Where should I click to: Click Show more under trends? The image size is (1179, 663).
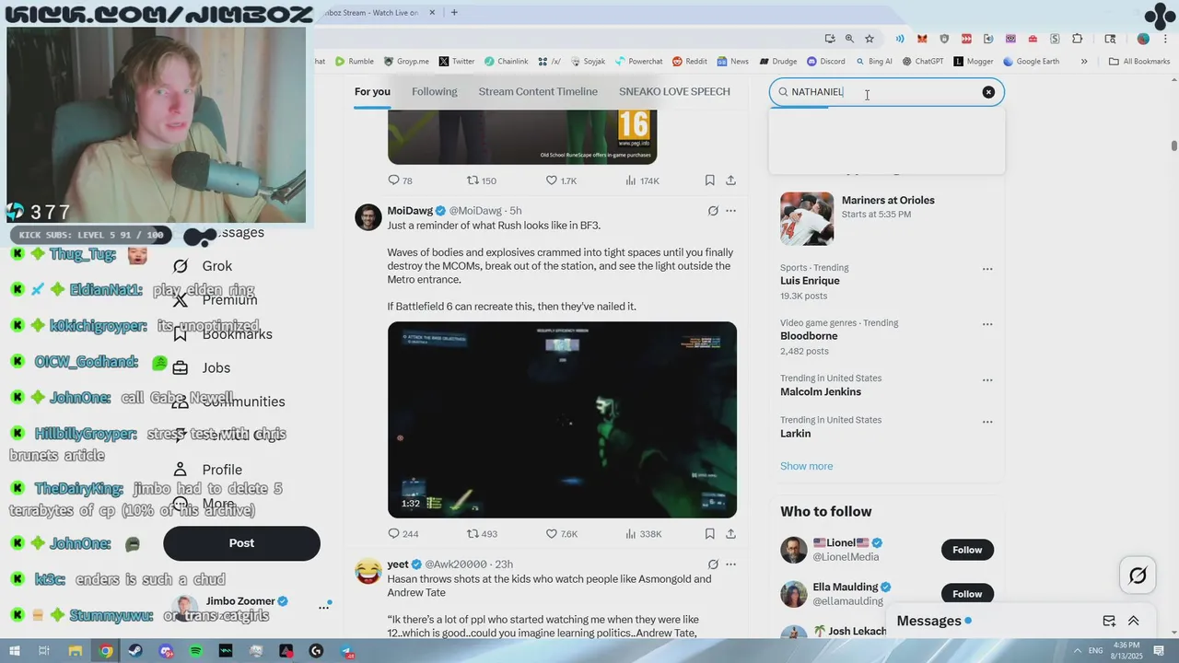(x=806, y=466)
